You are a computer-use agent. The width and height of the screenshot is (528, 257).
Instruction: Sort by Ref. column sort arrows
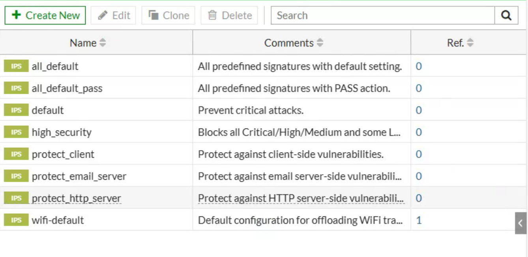470,43
